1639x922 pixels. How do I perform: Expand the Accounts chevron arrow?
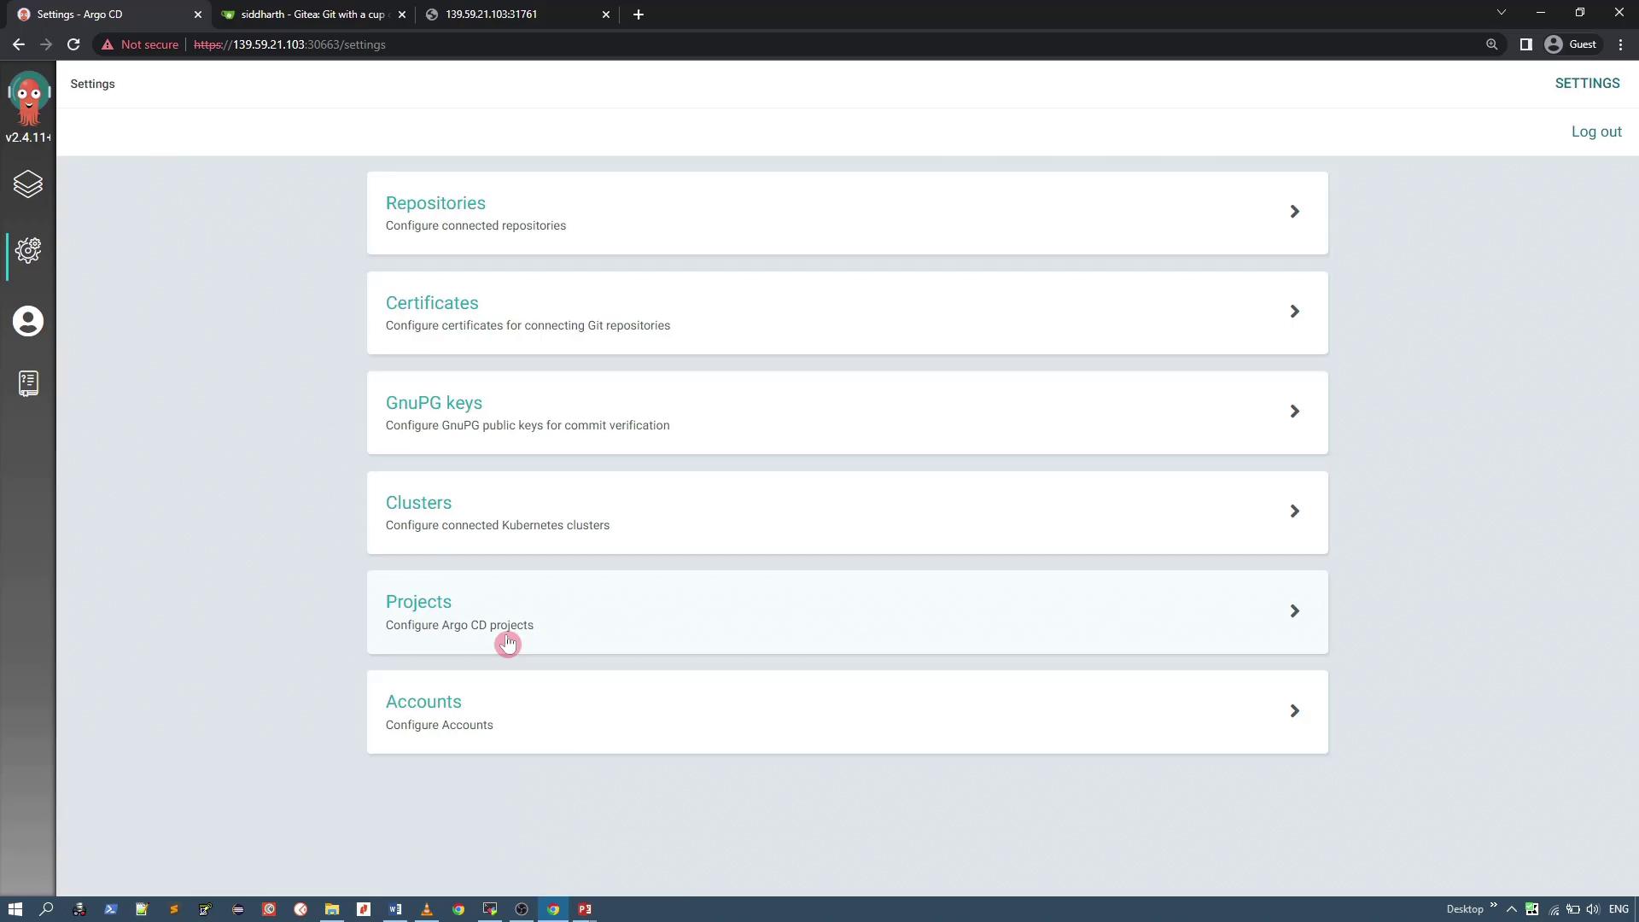click(x=1294, y=711)
